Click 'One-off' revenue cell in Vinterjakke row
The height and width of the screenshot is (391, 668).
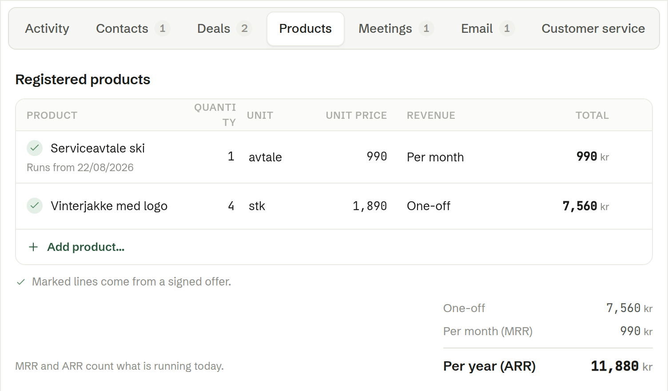429,206
